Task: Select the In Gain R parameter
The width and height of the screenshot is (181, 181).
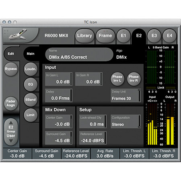Action: pos(89,79)
